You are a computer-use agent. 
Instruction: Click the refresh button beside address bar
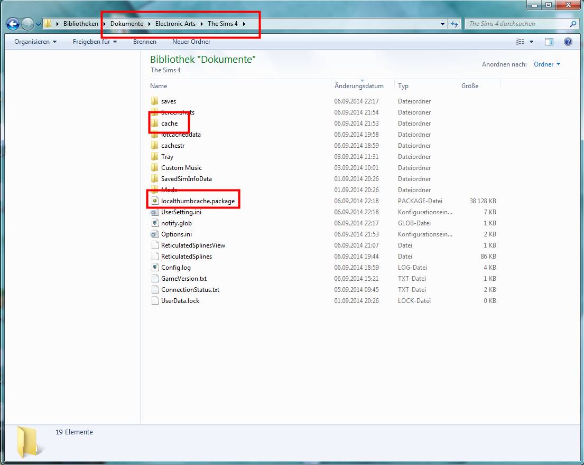pos(455,24)
